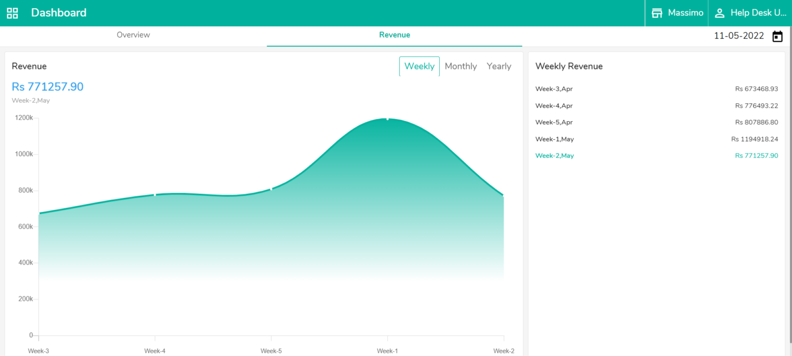Image resolution: width=792 pixels, height=356 pixels.
Task: Click the Weekly Revenue panel heading
Action: point(569,66)
